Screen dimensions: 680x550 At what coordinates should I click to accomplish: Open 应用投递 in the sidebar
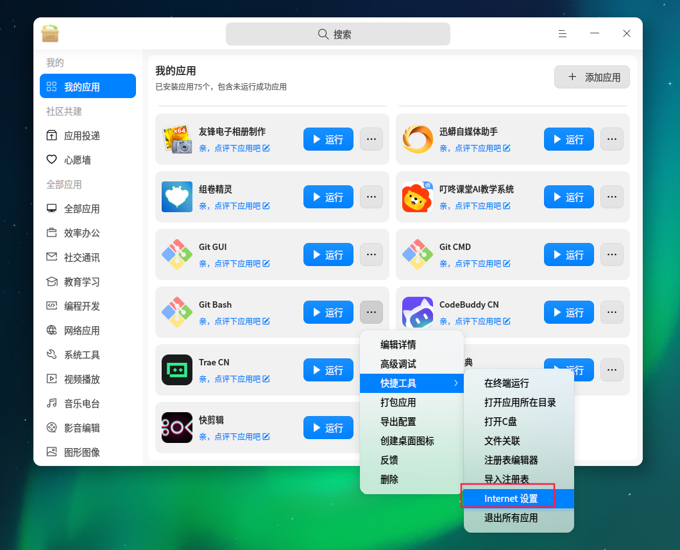88,136
